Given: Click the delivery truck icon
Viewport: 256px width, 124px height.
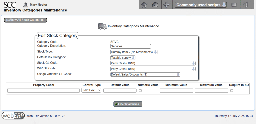Looking at the screenshot, I should click(102, 26).
